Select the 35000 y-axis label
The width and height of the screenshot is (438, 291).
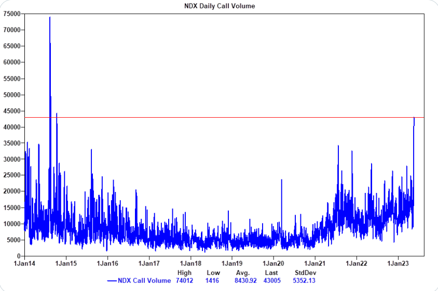(x=12, y=143)
